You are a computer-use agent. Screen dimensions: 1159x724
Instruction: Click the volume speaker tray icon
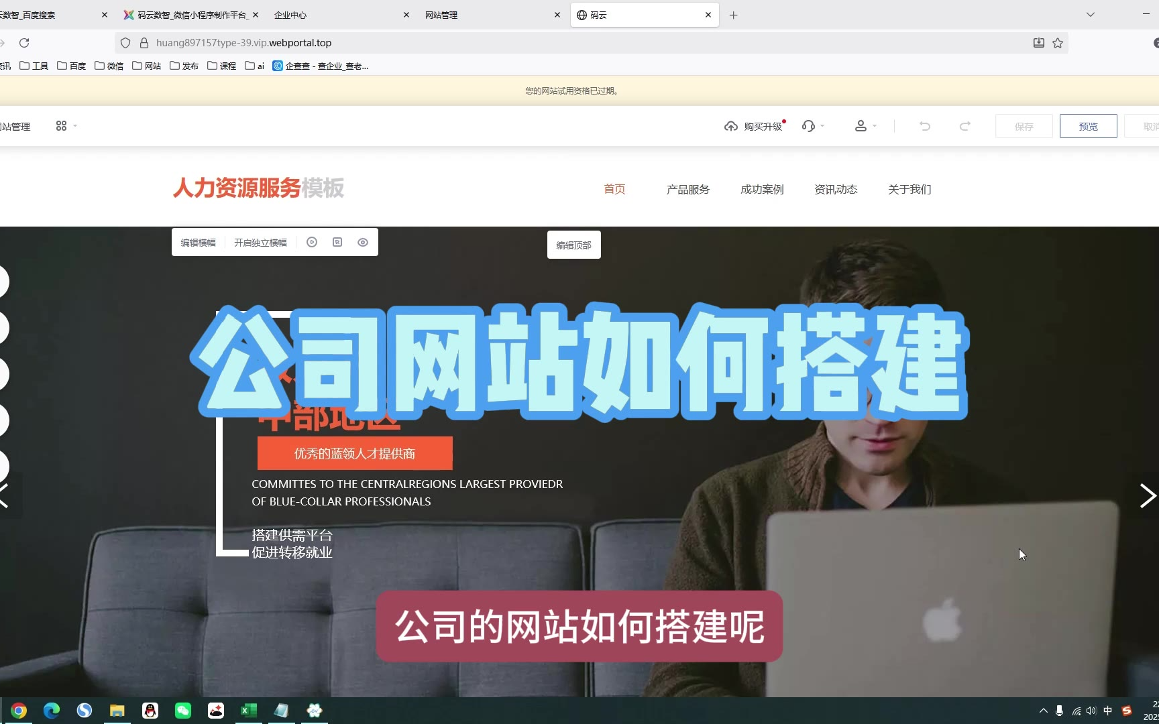(1091, 711)
